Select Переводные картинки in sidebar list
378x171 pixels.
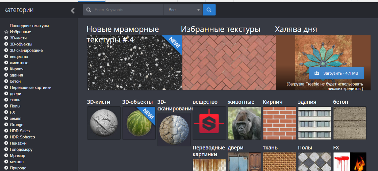click(x=31, y=88)
